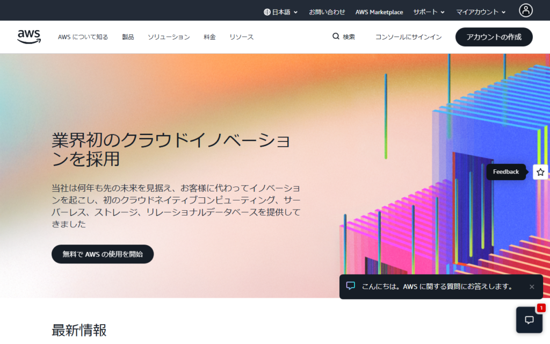
Task: Click the speech bubble icon in chat banner
Action: pyautogui.click(x=350, y=286)
